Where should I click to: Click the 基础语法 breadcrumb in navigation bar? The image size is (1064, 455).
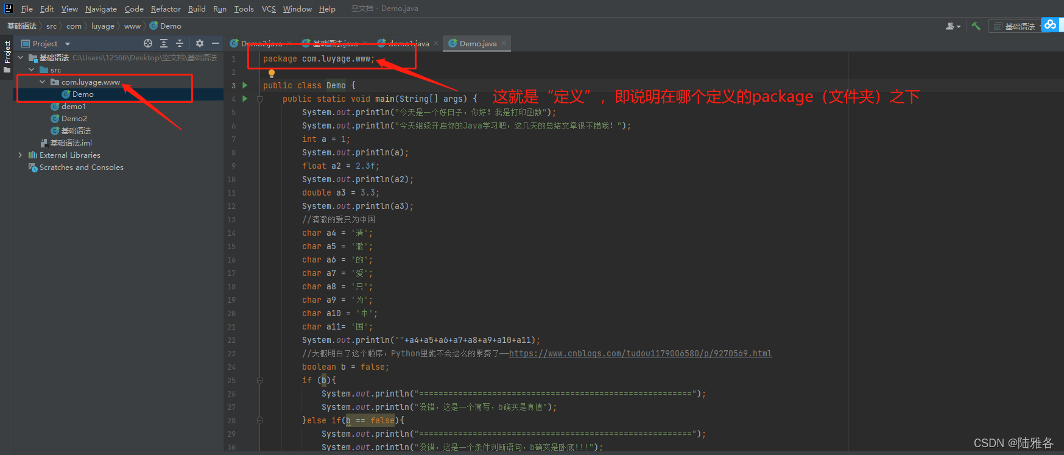22,26
